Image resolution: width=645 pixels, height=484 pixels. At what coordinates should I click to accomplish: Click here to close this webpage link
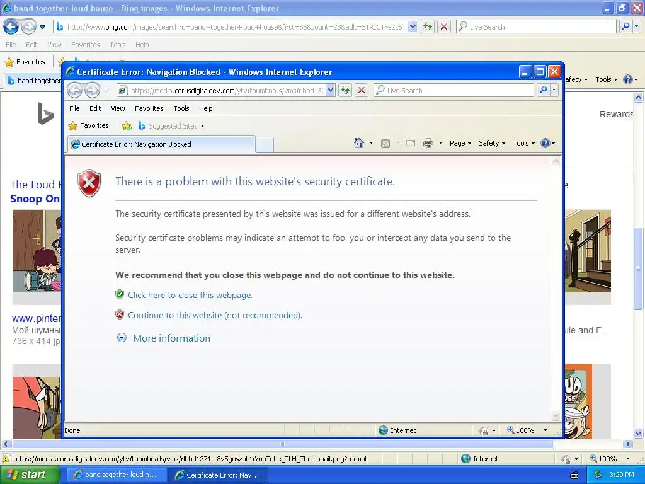190,295
